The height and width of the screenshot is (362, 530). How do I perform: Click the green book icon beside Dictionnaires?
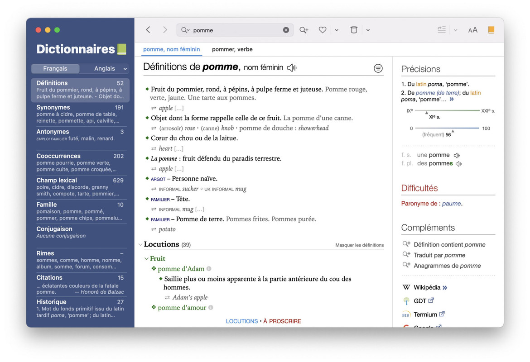pos(122,49)
